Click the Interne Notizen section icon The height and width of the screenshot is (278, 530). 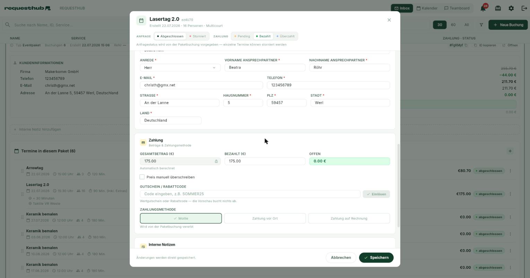coord(143,247)
